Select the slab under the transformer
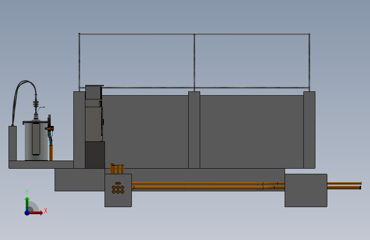The image size is (370, 240). click(41, 164)
